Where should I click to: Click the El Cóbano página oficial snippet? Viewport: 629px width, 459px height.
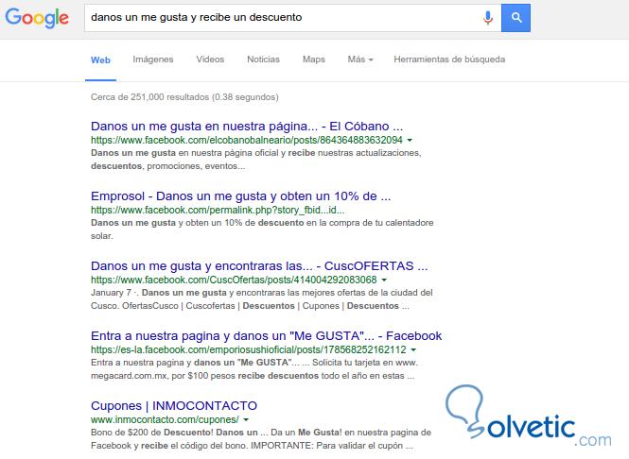tap(256, 160)
